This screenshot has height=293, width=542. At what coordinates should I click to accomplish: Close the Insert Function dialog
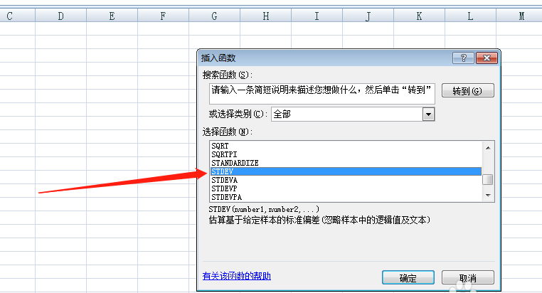click(x=487, y=58)
